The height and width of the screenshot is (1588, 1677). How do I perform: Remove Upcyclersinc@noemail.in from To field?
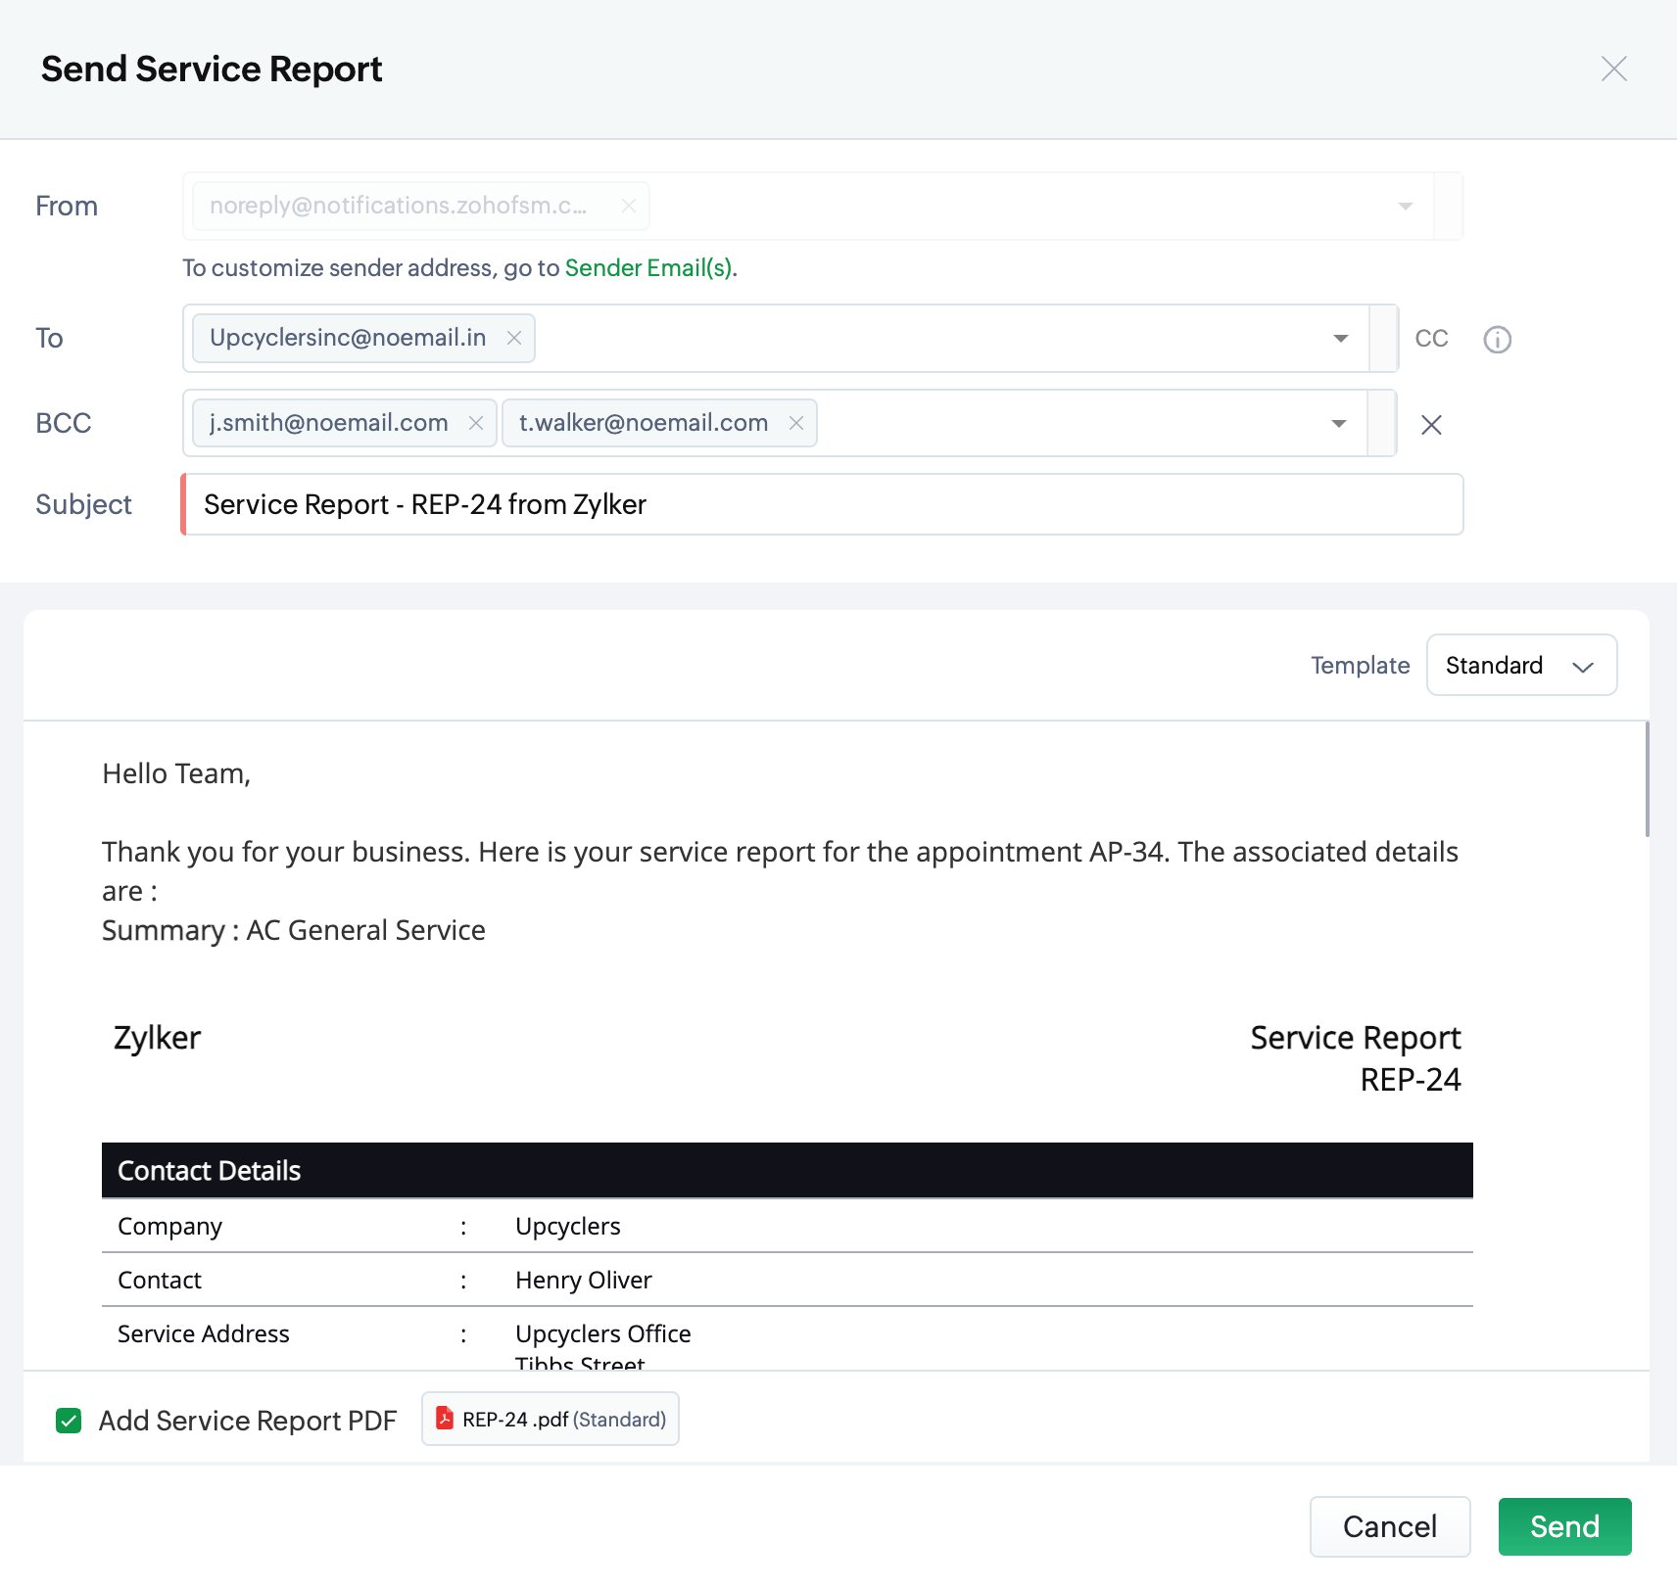513,338
